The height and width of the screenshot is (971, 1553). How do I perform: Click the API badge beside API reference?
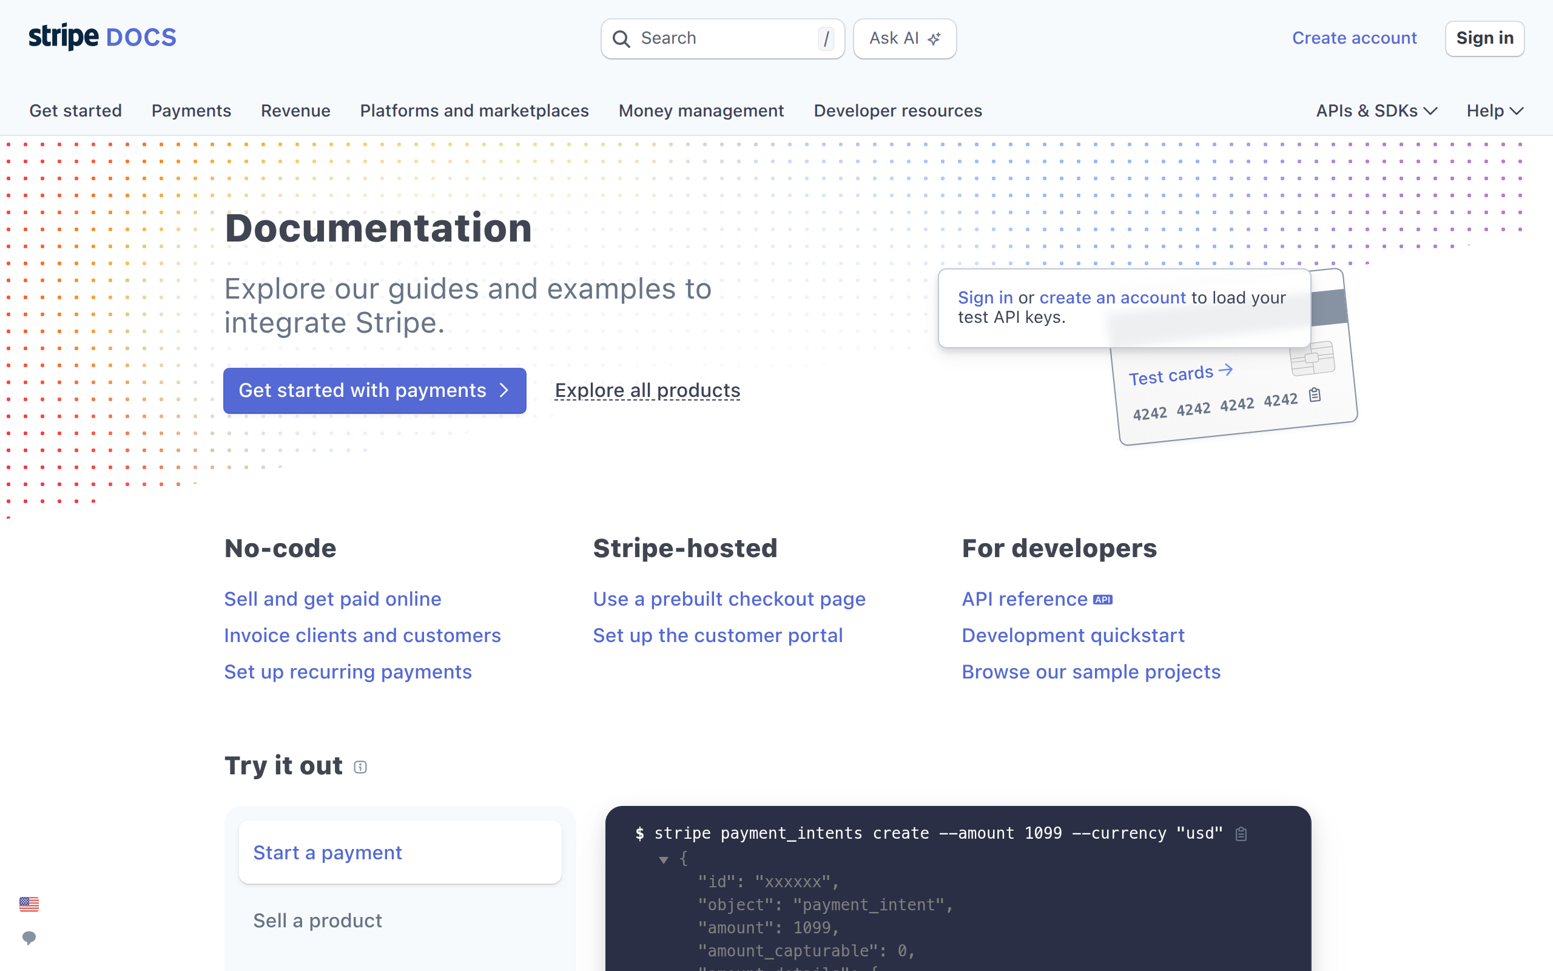point(1103,599)
